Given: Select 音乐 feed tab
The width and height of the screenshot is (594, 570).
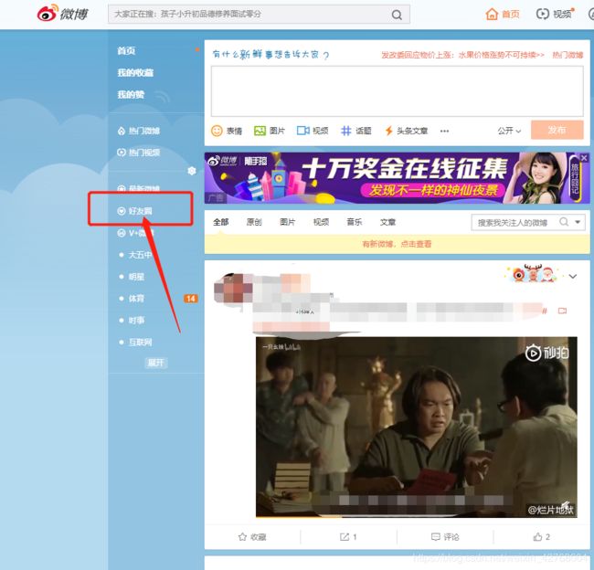Looking at the screenshot, I should [355, 222].
